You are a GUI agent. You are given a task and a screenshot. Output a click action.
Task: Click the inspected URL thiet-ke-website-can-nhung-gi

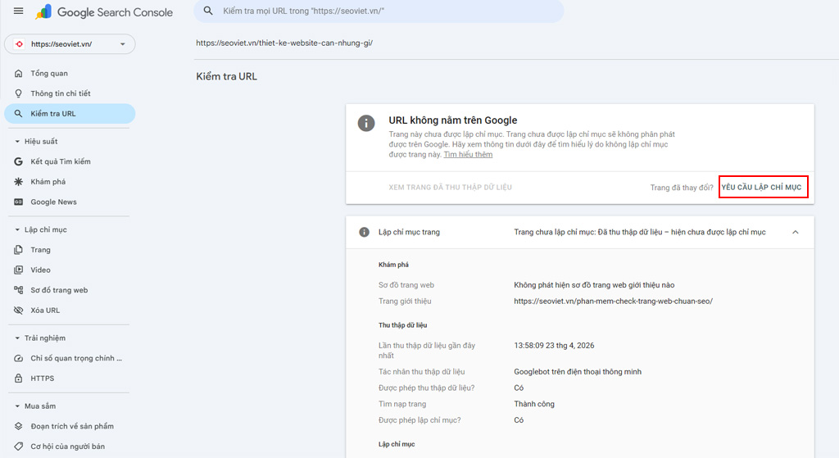click(284, 43)
